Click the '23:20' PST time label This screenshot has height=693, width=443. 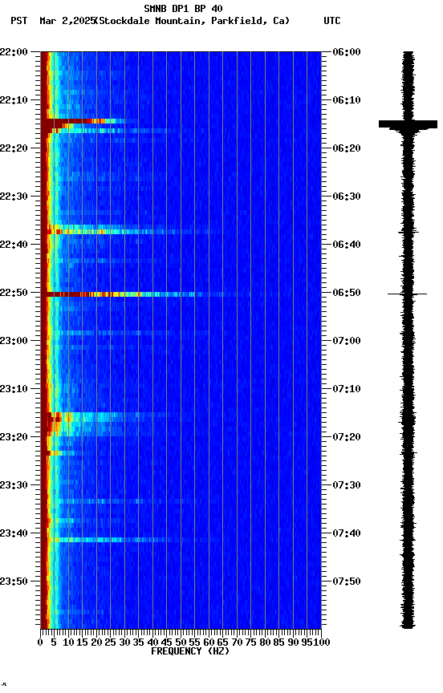[x=14, y=438]
